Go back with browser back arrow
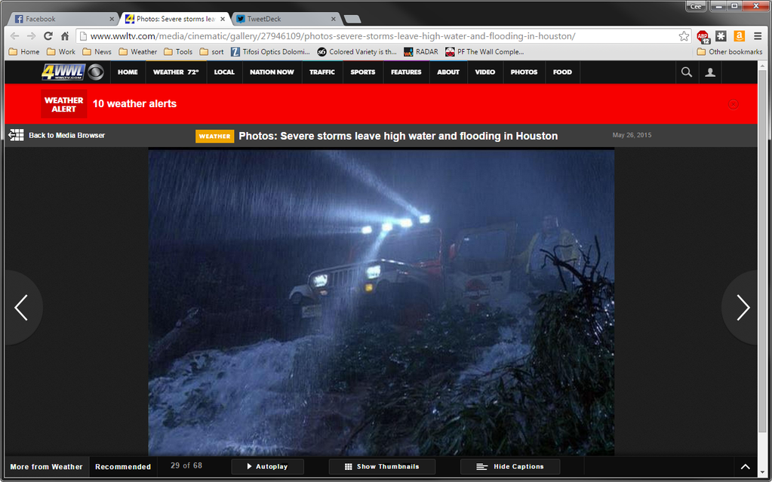The height and width of the screenshot is (482, 772). coord(15,36)
